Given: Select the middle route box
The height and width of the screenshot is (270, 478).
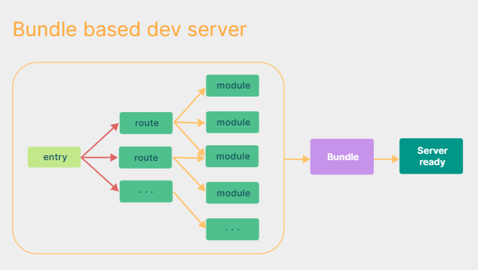Looking at the screenshot, I should pyautogui.click(x=145, y=157).
